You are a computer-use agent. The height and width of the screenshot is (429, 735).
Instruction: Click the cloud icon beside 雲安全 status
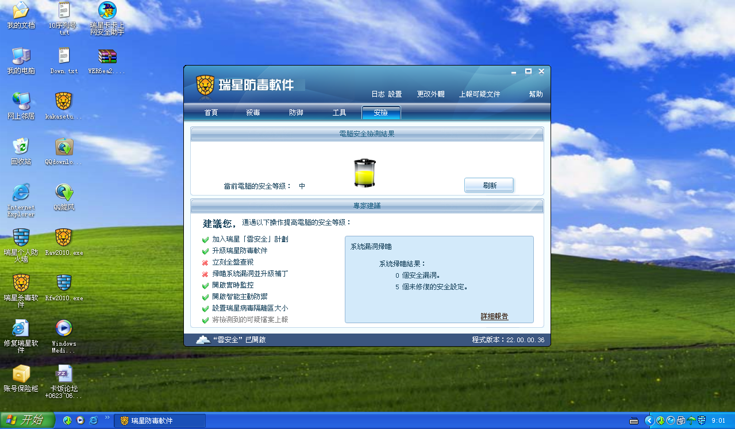pos(203,339)
